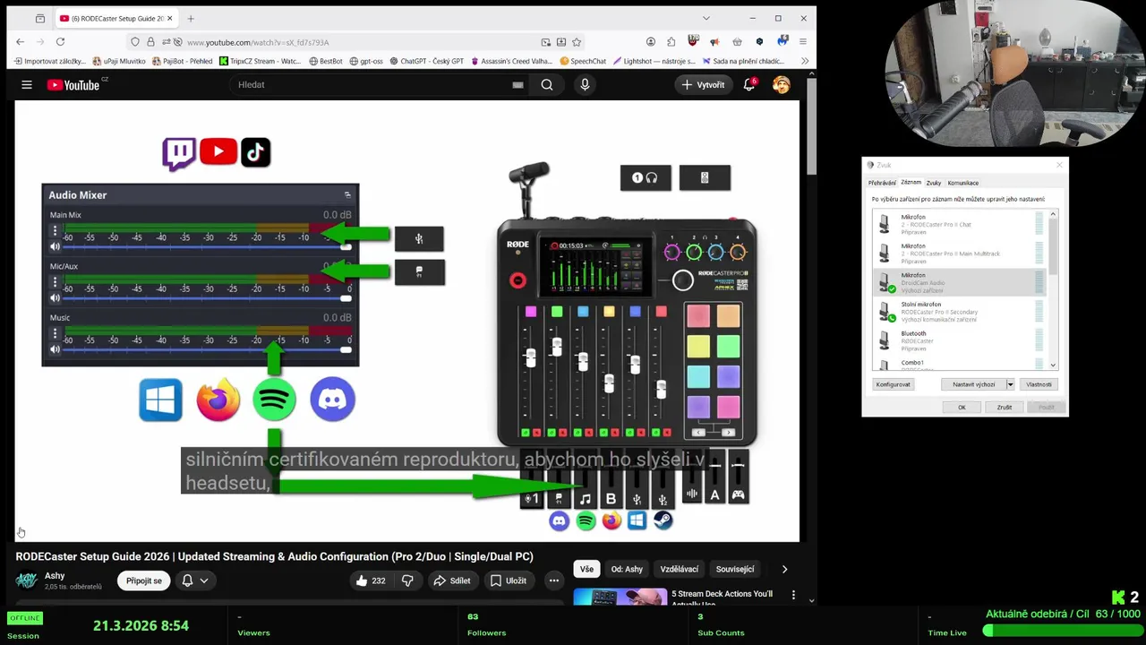1146x645 pixels.
Task: Select Stolní mikrofon RODECaster Pro II Secondary
Action: coord(960,312)
